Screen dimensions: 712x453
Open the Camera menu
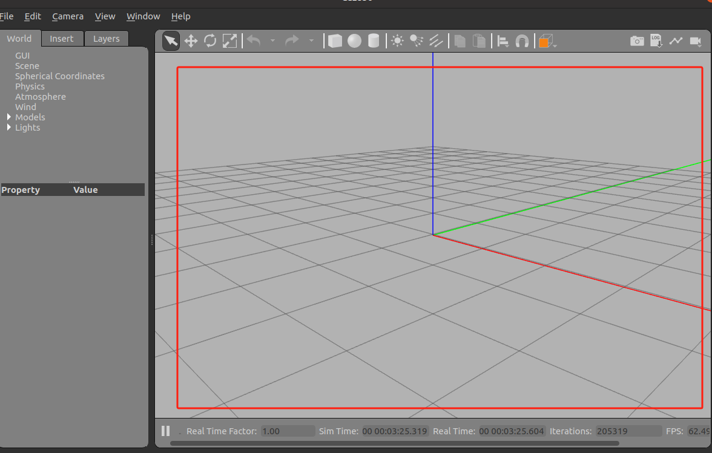click(x=68, y=16)
